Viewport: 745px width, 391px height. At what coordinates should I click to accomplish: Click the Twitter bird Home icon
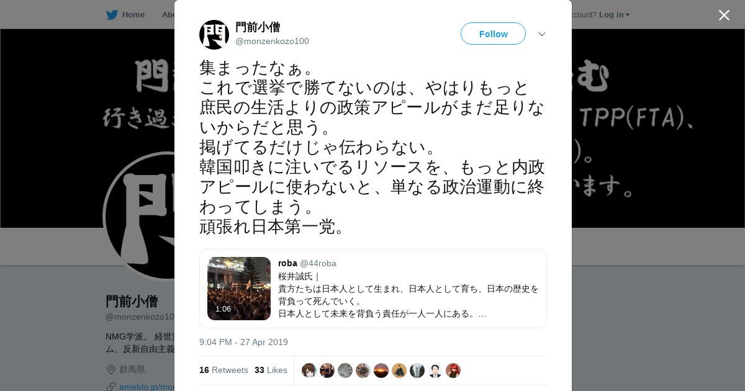pos(112,15)
